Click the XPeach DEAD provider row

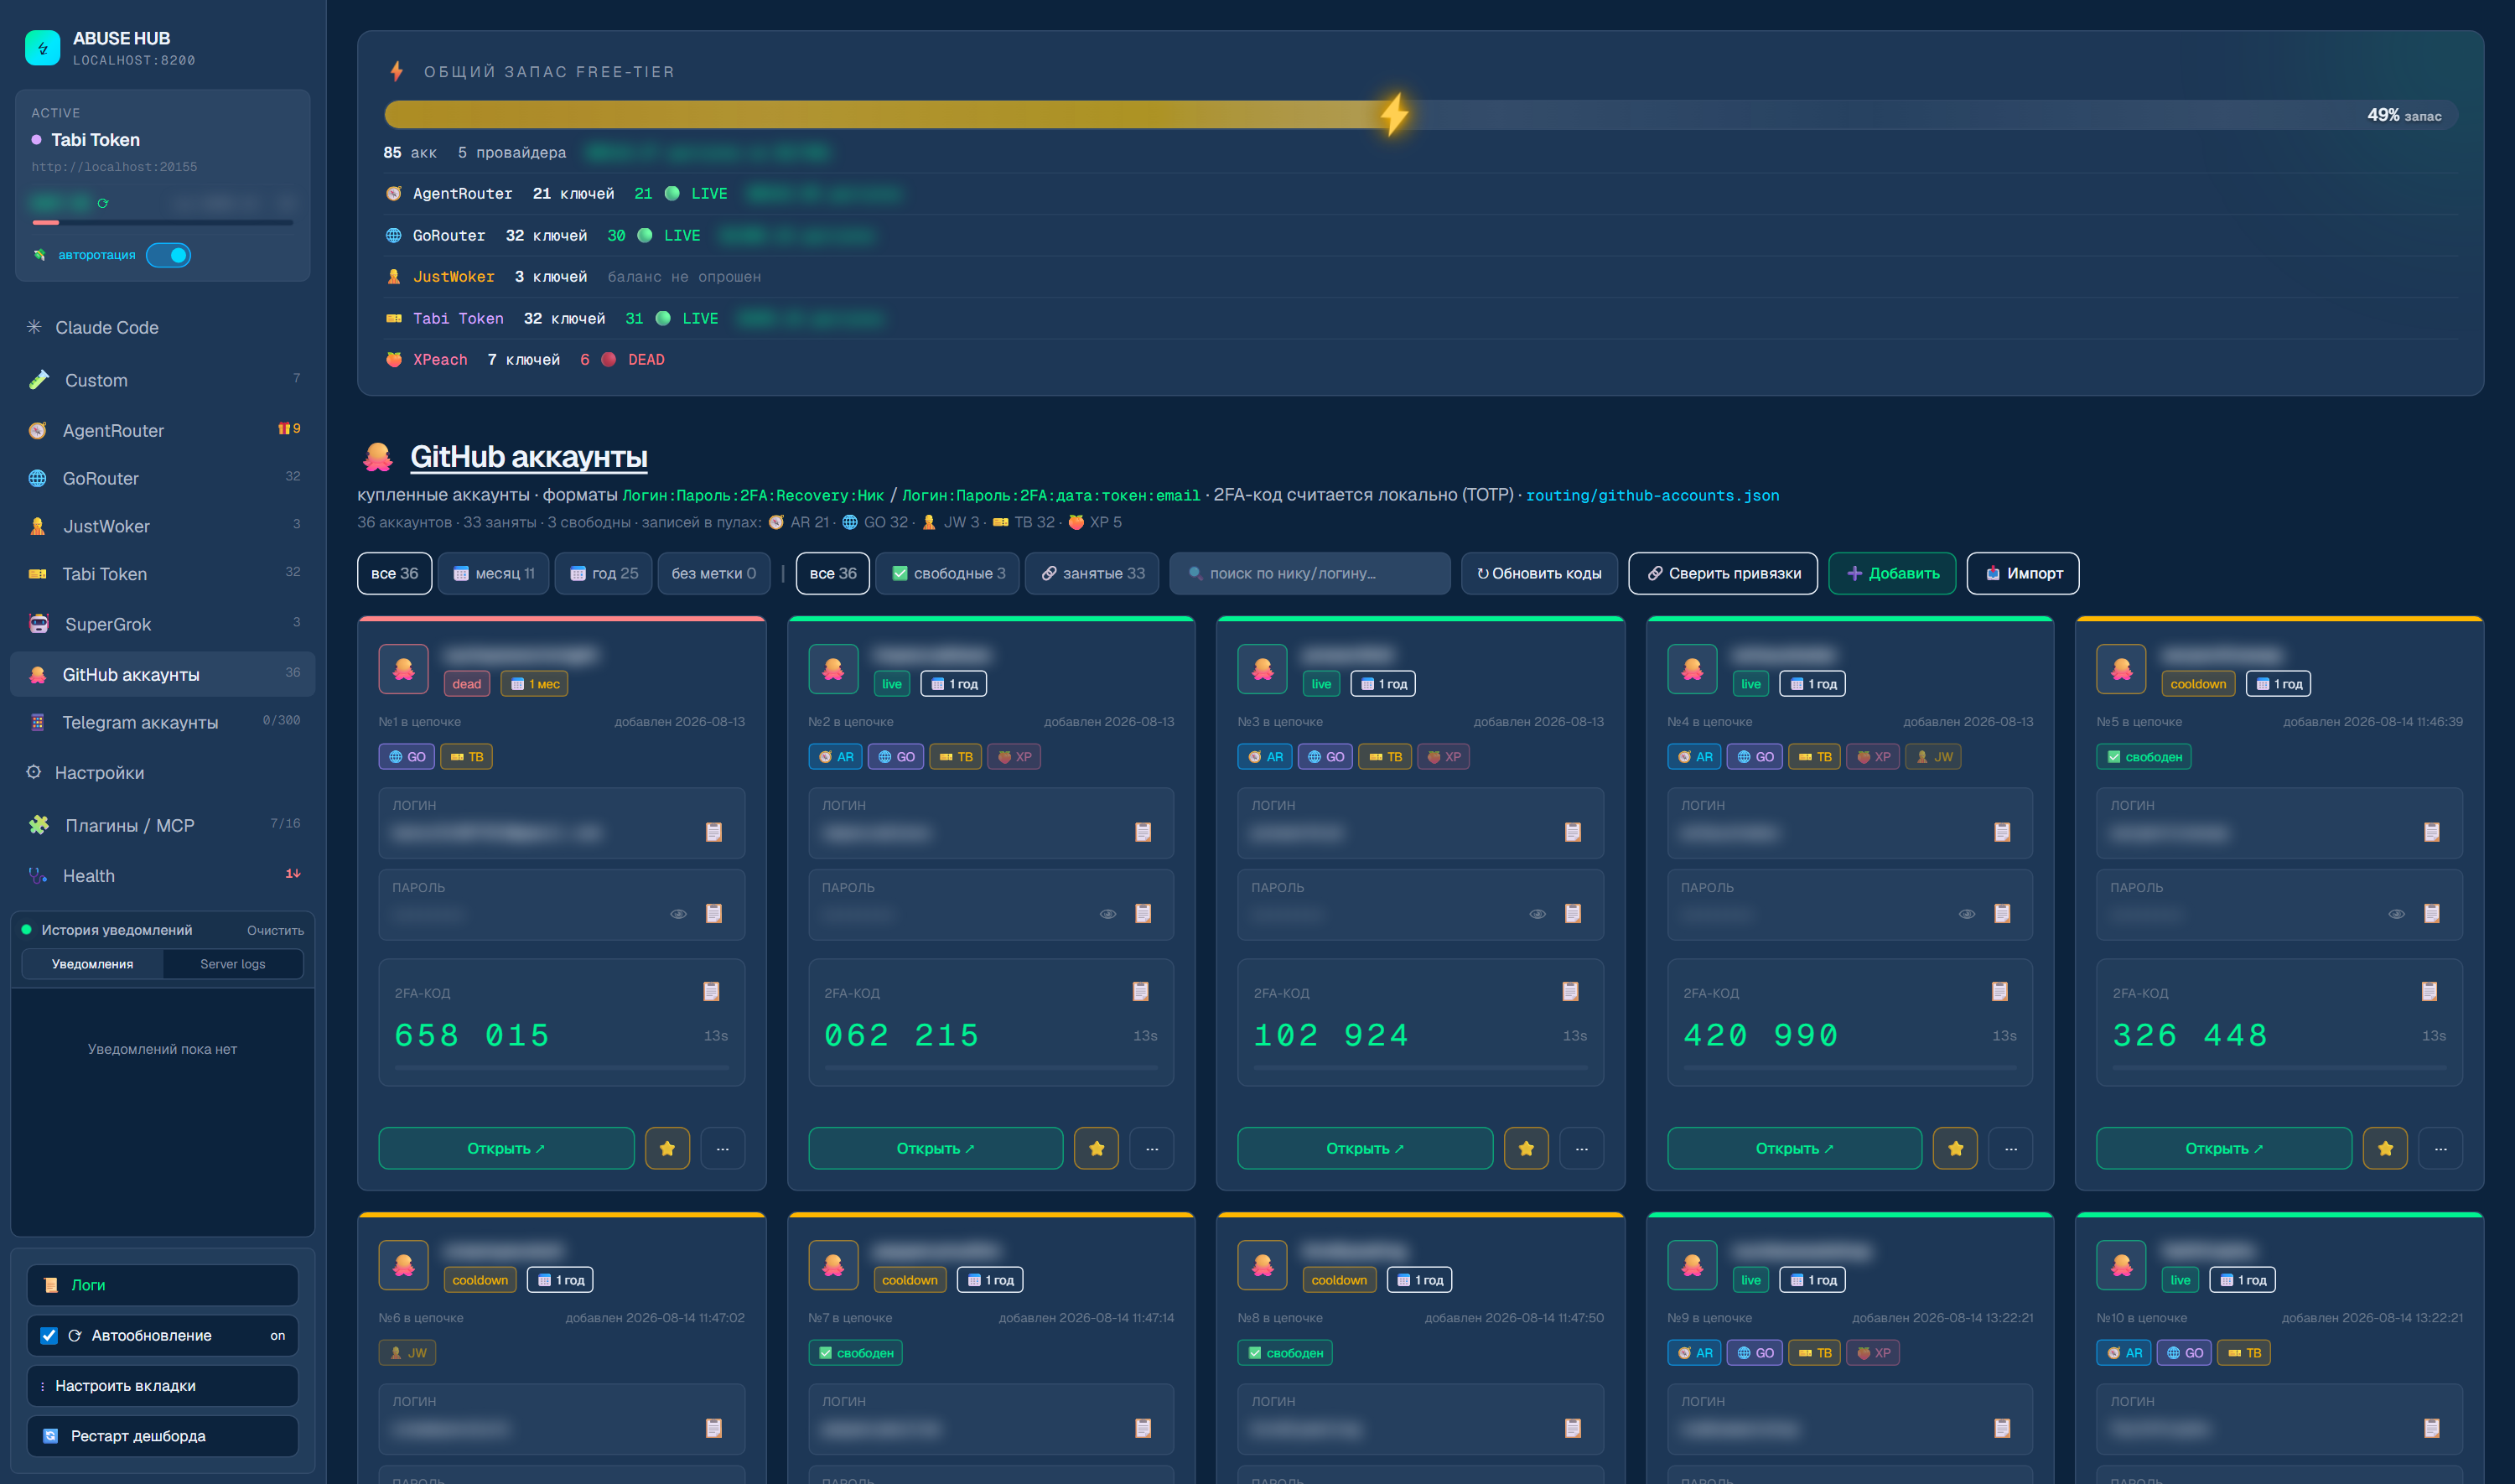pyautogui.click(x=1420, y=360)
